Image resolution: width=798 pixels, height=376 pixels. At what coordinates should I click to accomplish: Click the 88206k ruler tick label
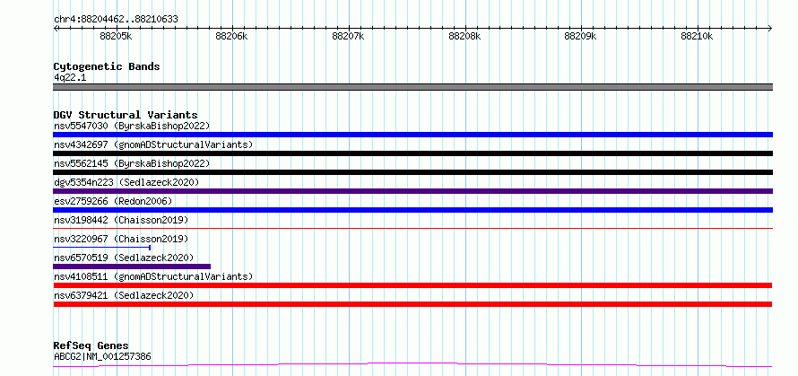pos(231,36)
